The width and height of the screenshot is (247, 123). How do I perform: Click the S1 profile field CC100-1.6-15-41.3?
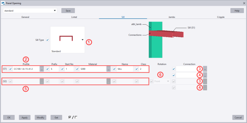26,69
